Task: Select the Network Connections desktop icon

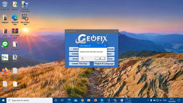Action: [25, 6]
